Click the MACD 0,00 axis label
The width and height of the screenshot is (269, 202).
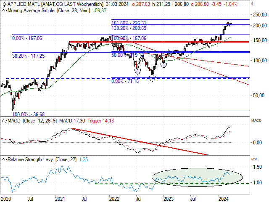point(257,143)
